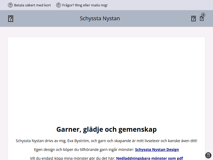This screenshot has width=213, height=160.
Task: Click the cart item count badge
Action: [203, 15]
